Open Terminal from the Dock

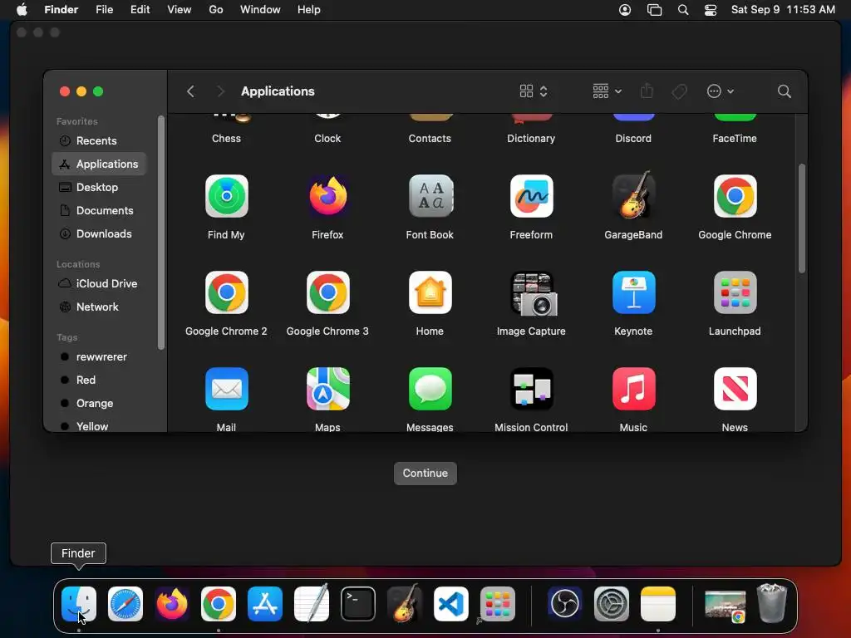[357, 603]
